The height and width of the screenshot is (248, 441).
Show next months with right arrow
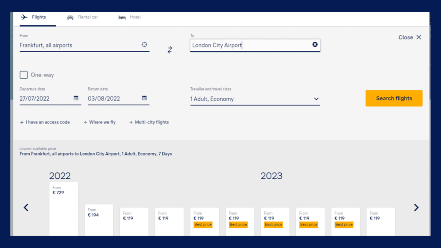click(x=416, y=208)
